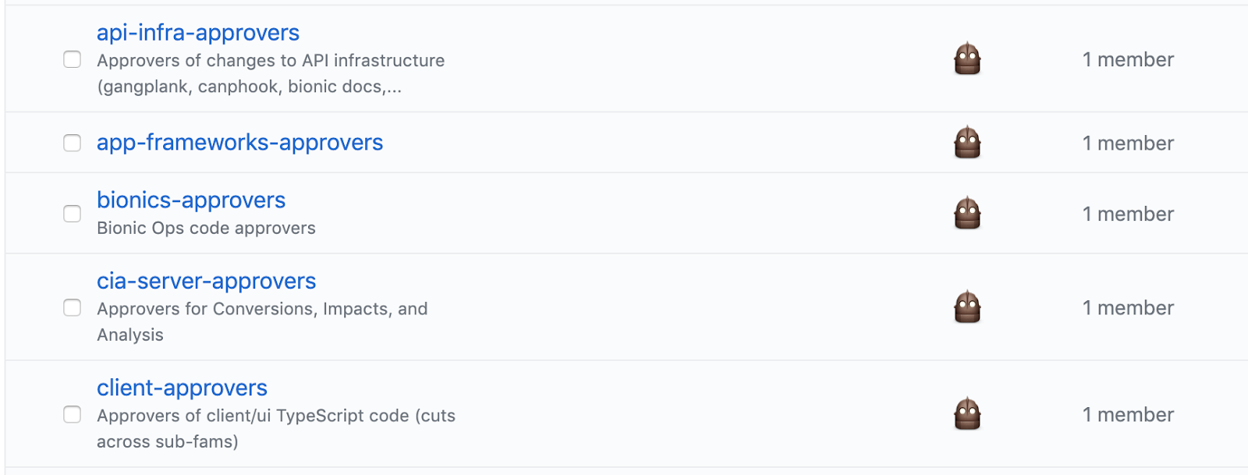This screenshot has height=475, width=1248.
Task: Open the cia-server-approvers team page
Action: (x=207, y=281)
